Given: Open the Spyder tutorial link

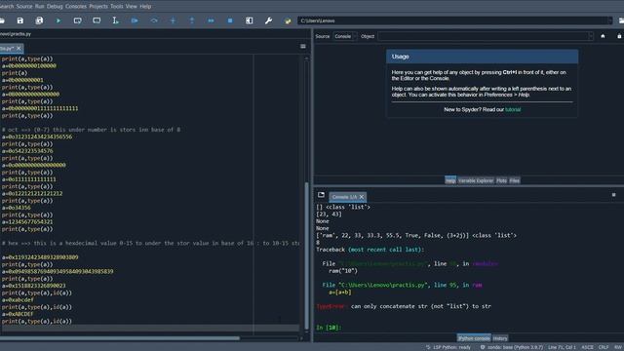Looking at the screenshot, I should point(513,109).
